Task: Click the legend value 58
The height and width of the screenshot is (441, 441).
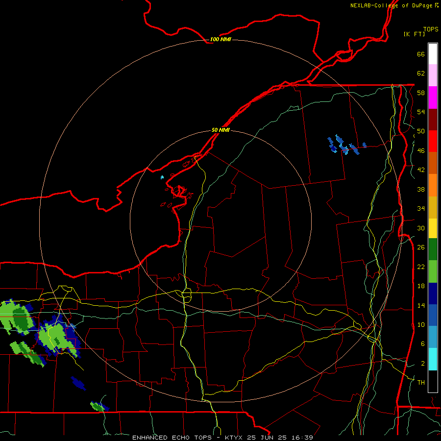Action: [x=421, y=93]
